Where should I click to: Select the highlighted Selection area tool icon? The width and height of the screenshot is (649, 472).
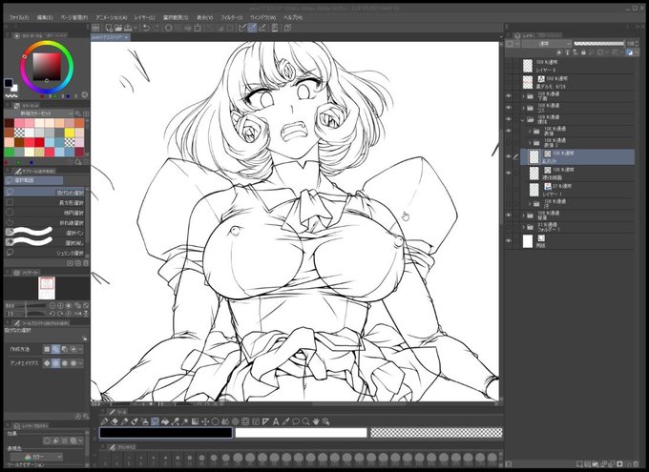tap(156, 421)
